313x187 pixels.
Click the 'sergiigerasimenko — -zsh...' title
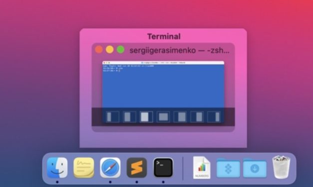179,50
